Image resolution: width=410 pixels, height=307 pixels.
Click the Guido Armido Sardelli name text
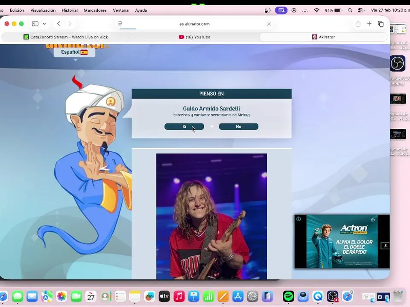[x=211, y=108]
